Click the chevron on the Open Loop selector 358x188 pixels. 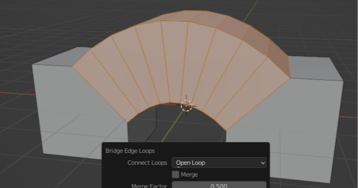(262, 163)
